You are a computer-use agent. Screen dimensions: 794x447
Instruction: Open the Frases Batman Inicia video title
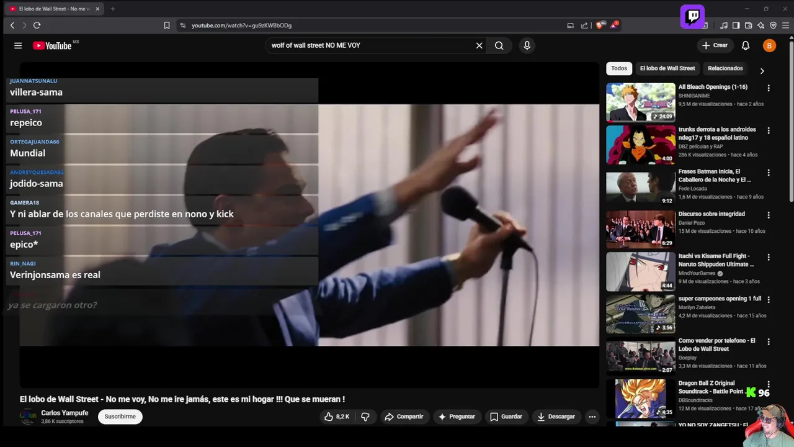[x=715, y=176]
